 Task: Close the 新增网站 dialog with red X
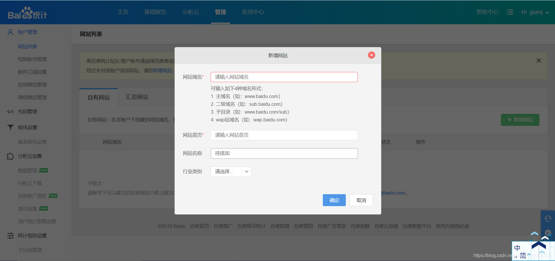click(371, 55)
